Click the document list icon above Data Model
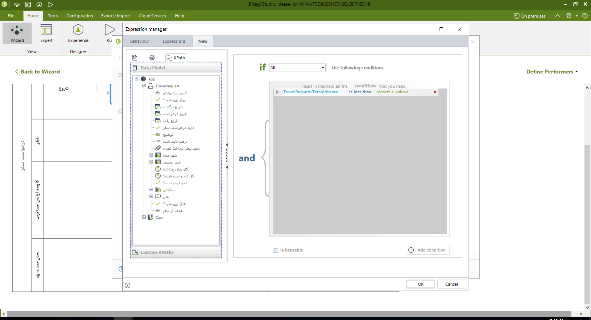This screenshot has width=591, height=320. (x=135, y=58)
